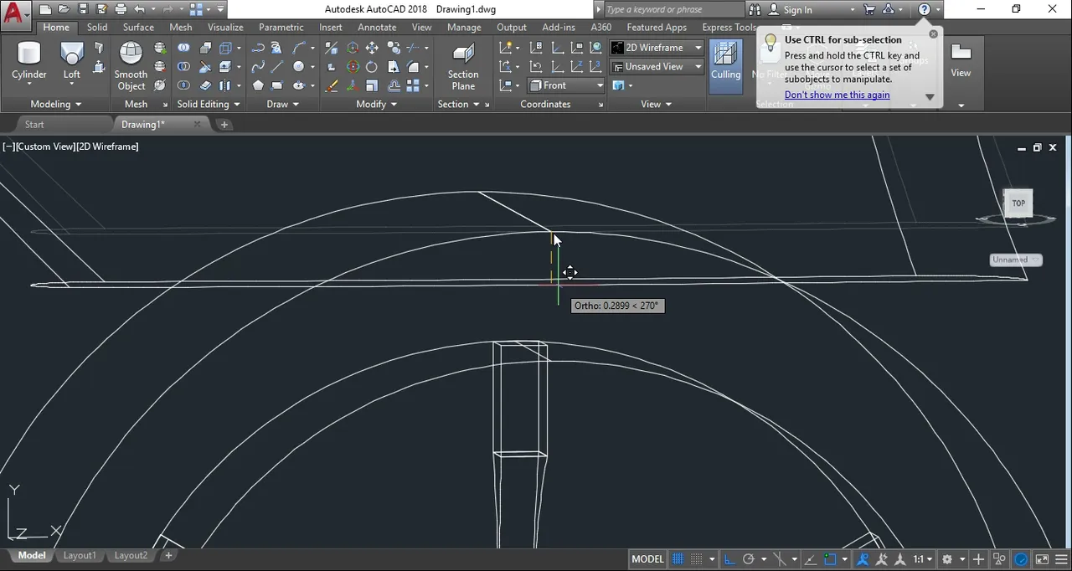The image size is (1072, 571).
Task: Click the solid Union icon in Solid Editing
Action: [x=183, y=48]
